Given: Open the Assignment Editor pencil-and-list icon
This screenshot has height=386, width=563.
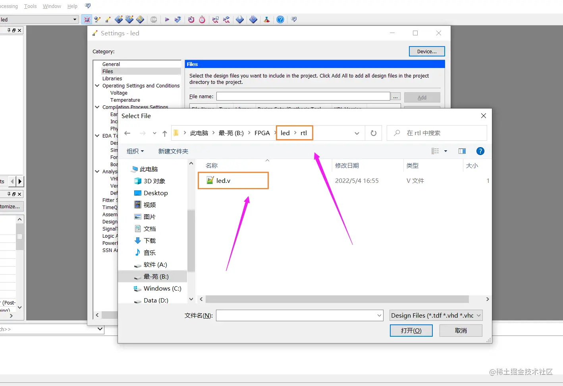Looking at the screenshot, I should (x=97, y=19).
